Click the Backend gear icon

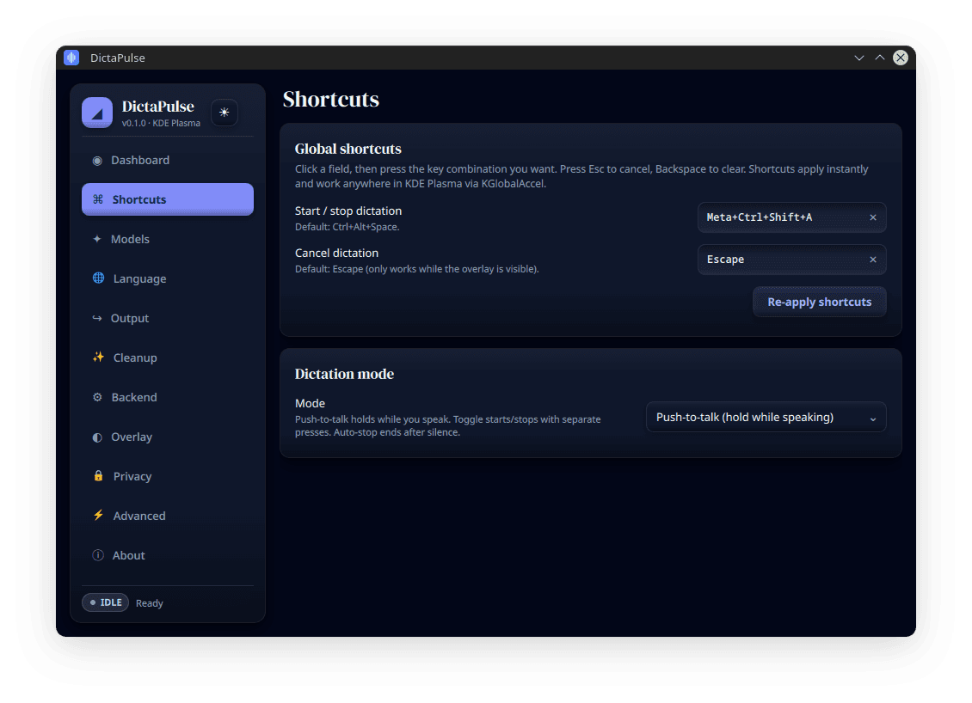click(x=97, y=397)
